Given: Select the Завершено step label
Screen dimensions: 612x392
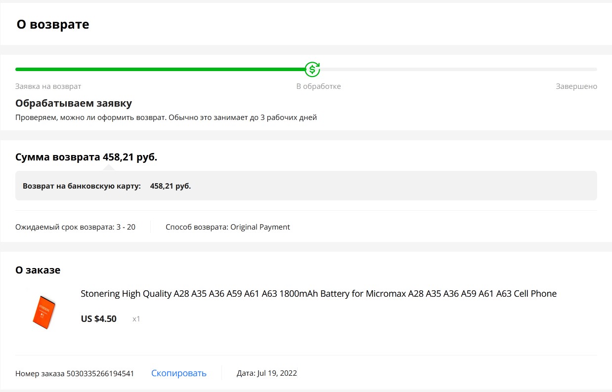Looking at the screenshot, I should [x=576, y=86].
